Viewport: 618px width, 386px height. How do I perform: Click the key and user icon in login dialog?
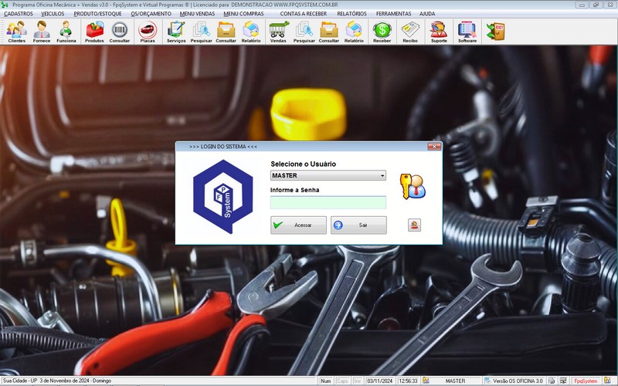[413, 186]
